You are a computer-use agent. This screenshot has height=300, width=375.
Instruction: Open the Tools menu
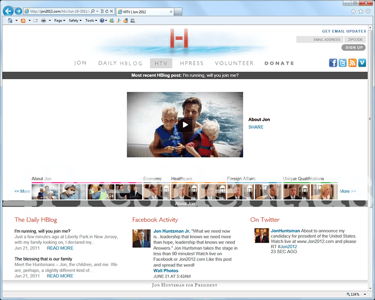click(x=91, y=21)
